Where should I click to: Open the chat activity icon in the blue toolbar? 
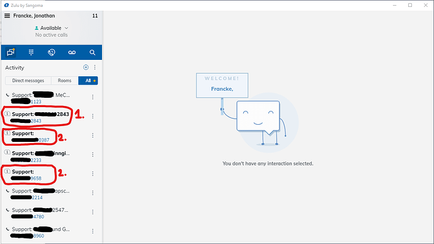(11, 52)
